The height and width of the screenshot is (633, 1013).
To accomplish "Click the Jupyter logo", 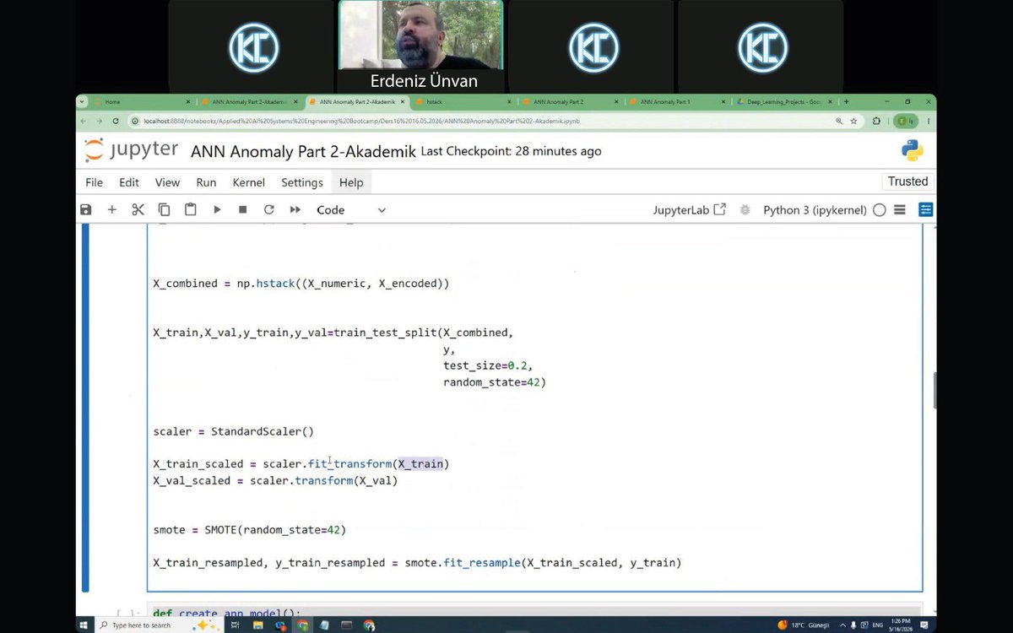I will (x=131, y=151).
